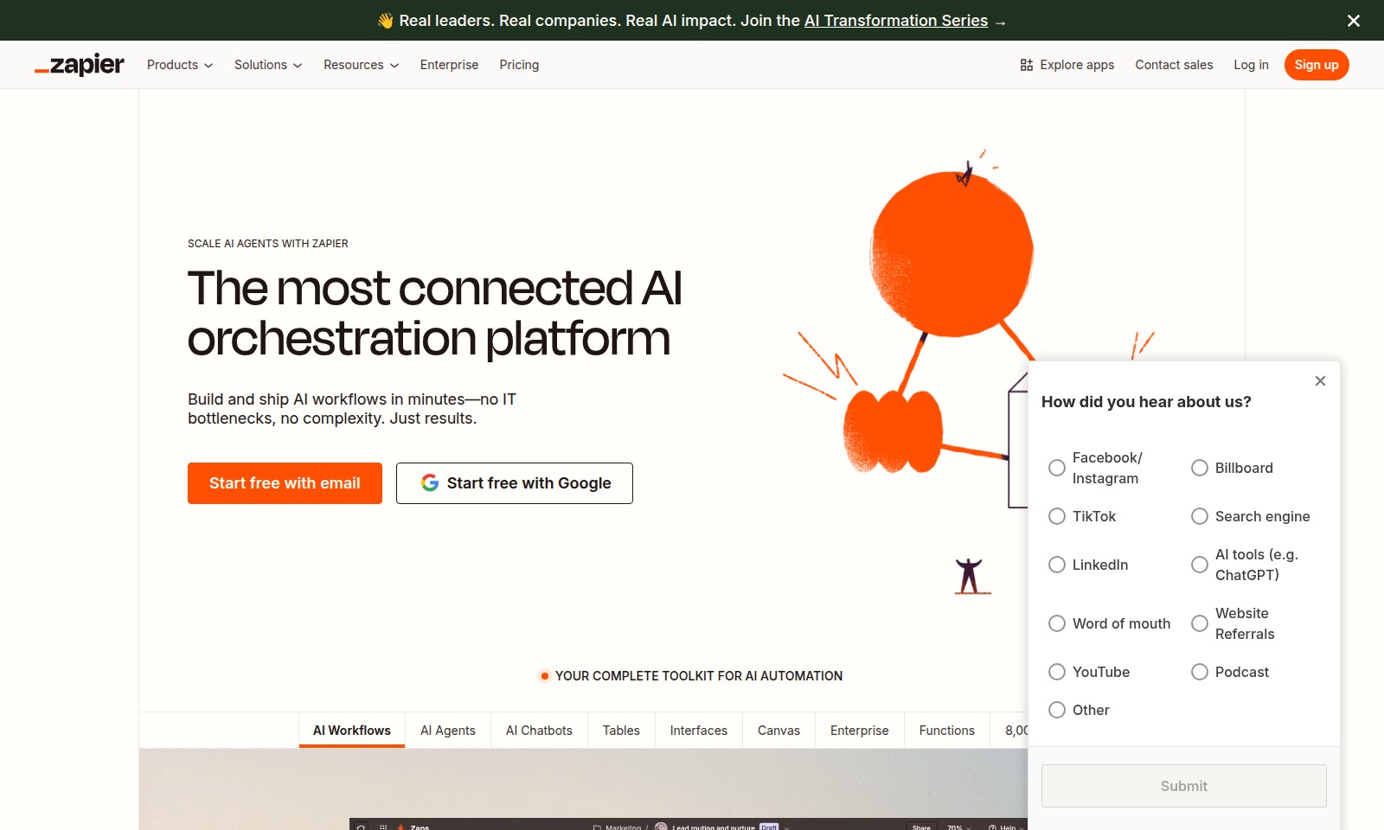
Task: Click the orange Sign up button
Action: click(1317, 65)
